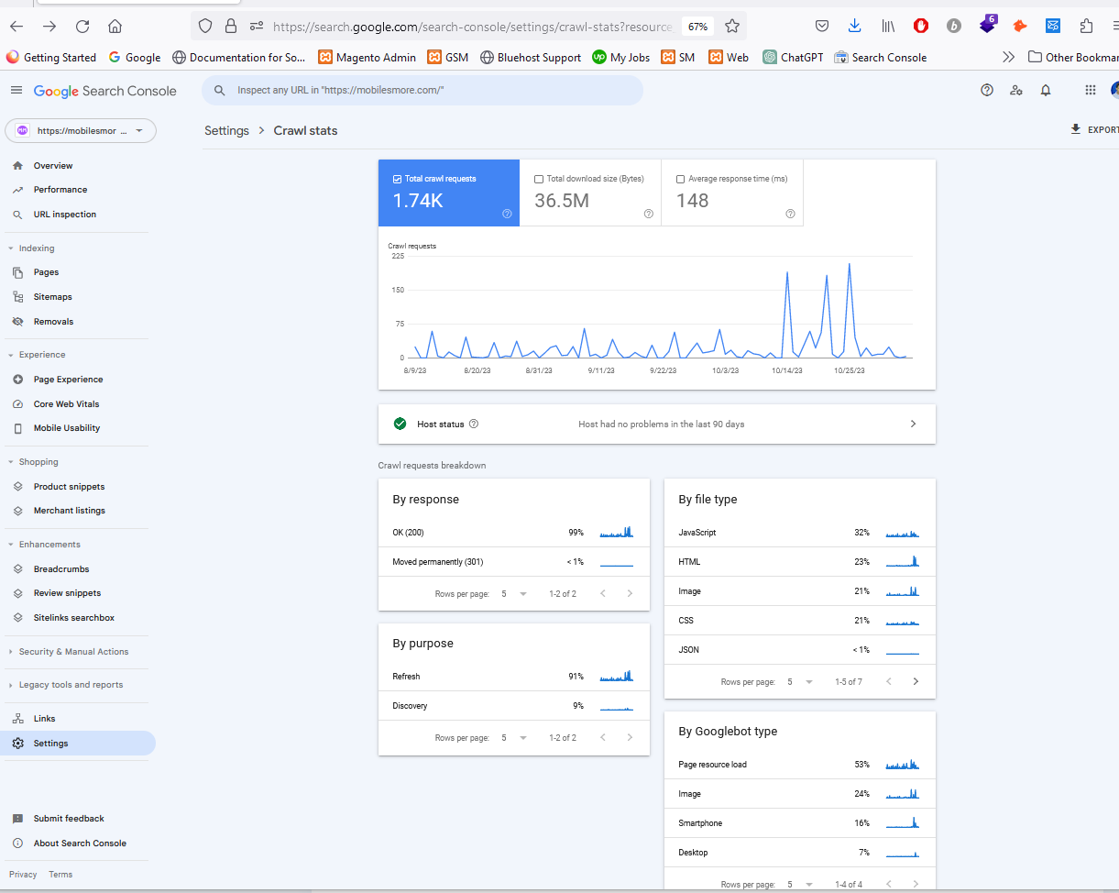This screenshot has width=1119, height=893.
Task: Click help icon on Average response time card
Action: point(790,214)
